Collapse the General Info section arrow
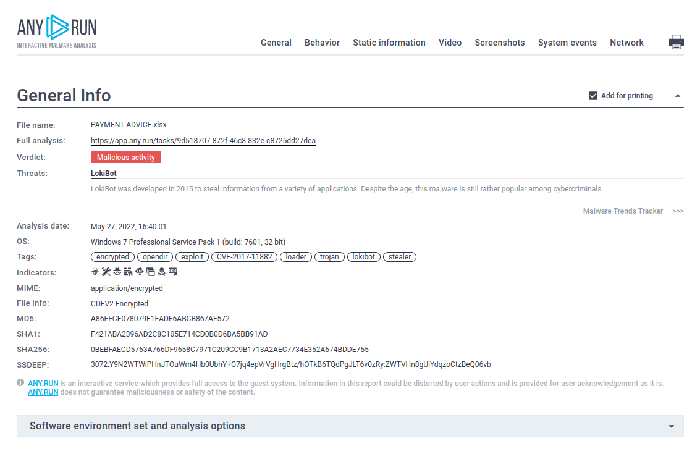The image size is (700, 454). tap(677, 96)
